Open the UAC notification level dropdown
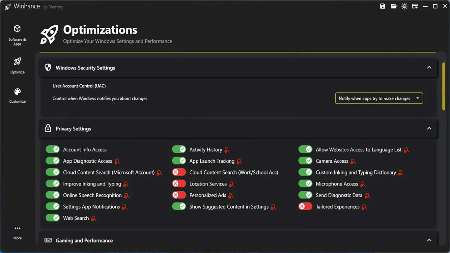The height and width of the screenshot is (253, 450). click(x=379, y=98)
